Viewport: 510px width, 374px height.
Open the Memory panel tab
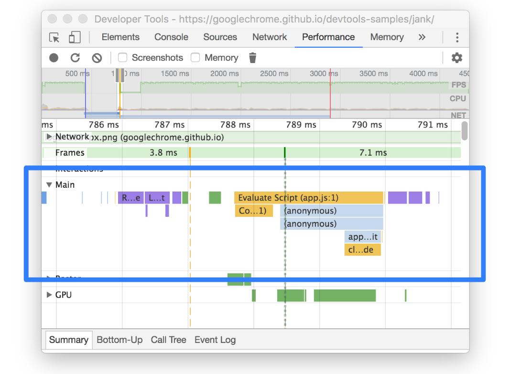(387, 37)
